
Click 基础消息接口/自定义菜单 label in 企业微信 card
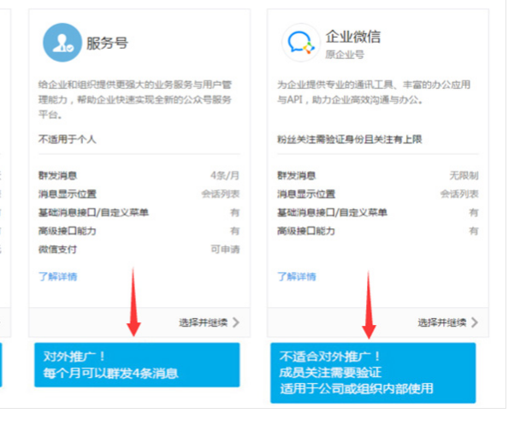click(x=332, y=212)
